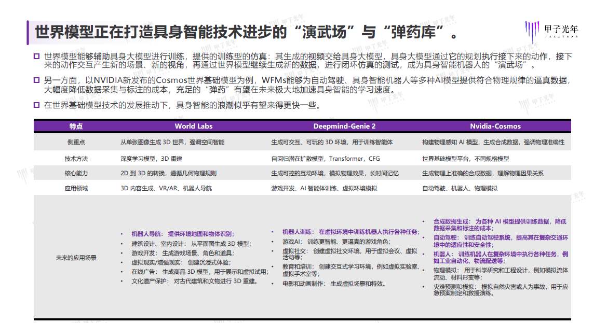This screenshot has width=607, height=323.
Task: Click the line "灾难预测和模拟" under Nvidia-Cosmos
Action: pyautogui.click(x=501, y=290)
